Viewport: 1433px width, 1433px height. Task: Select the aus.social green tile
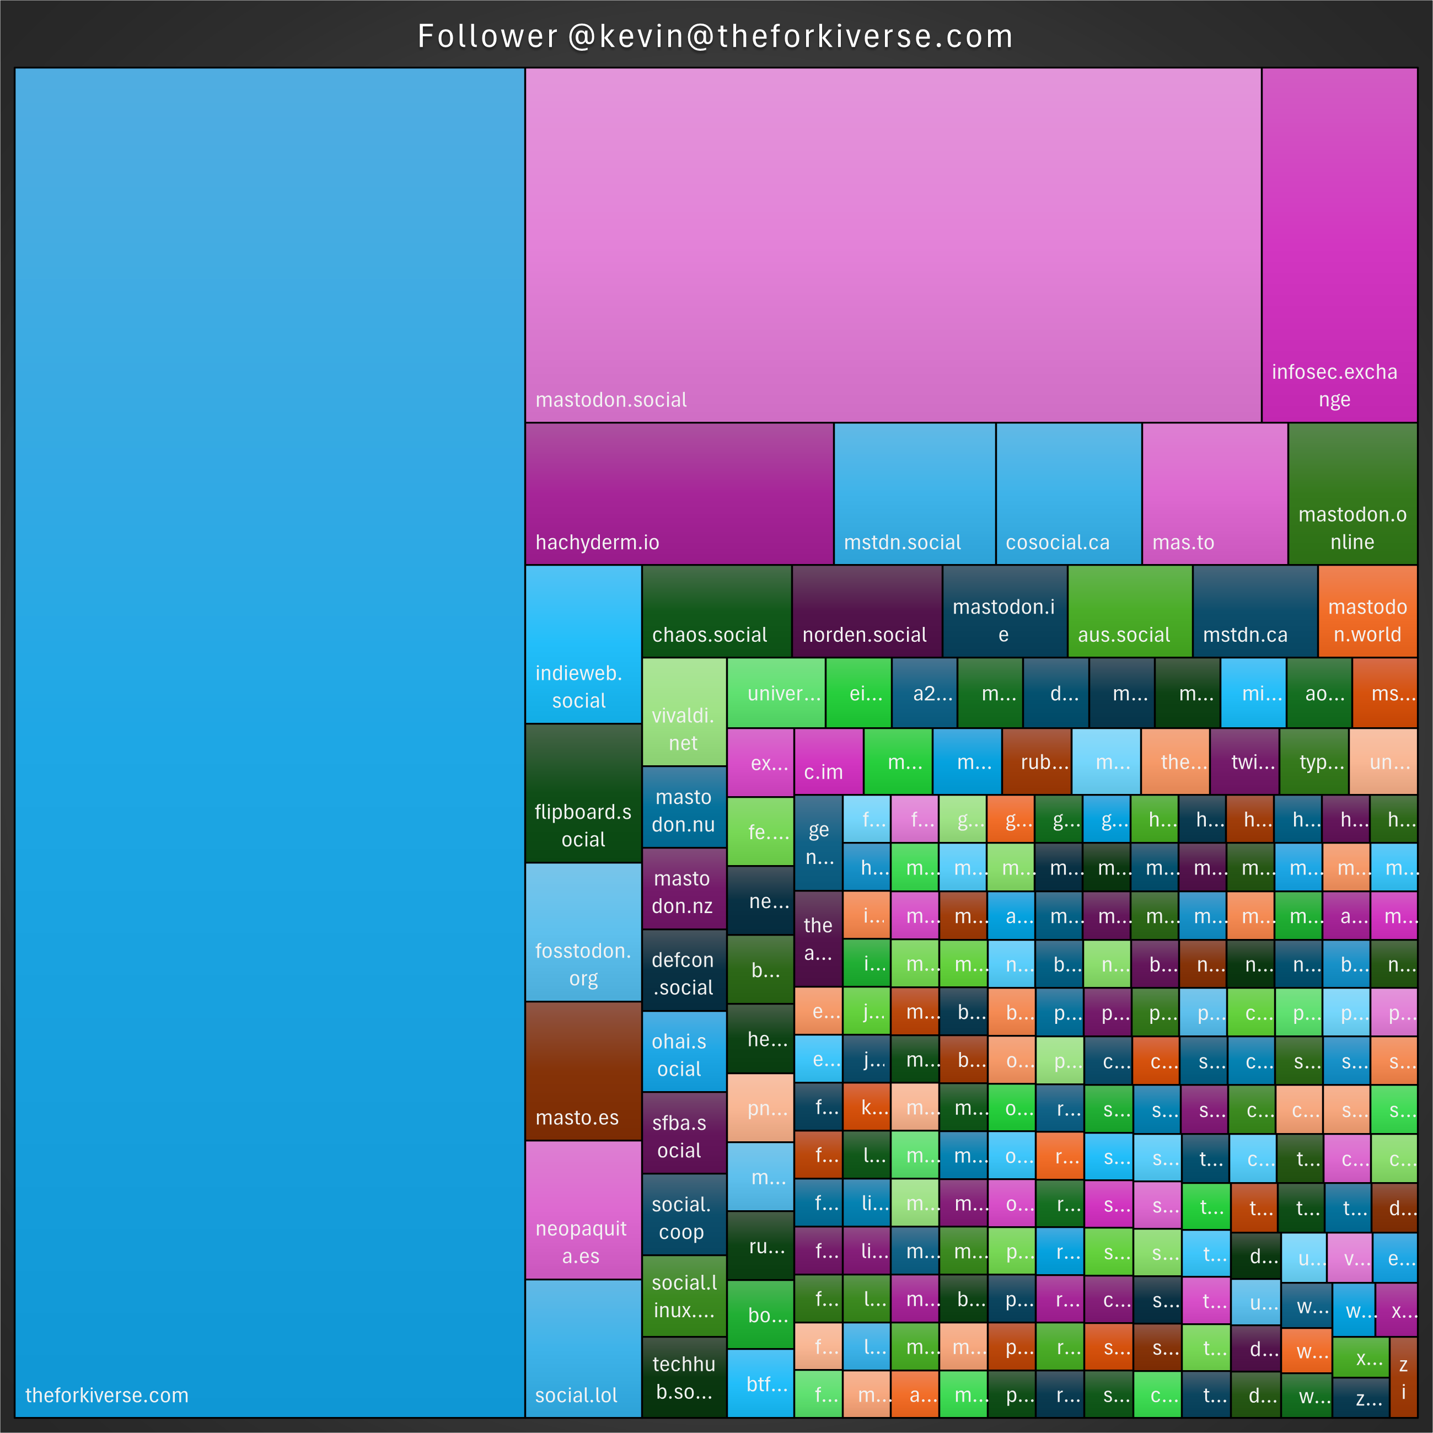1130,611
